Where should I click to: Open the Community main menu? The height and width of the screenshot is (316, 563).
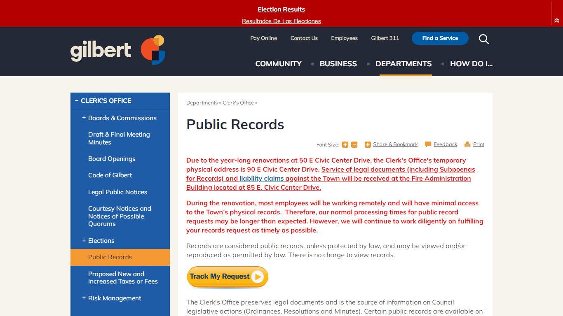click(x=278, y=64)
